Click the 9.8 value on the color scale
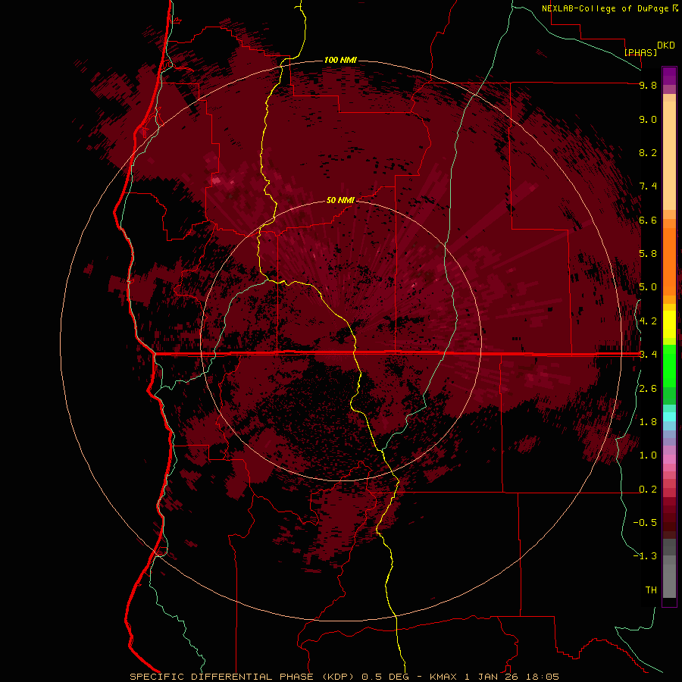 [x=648, y=85]
